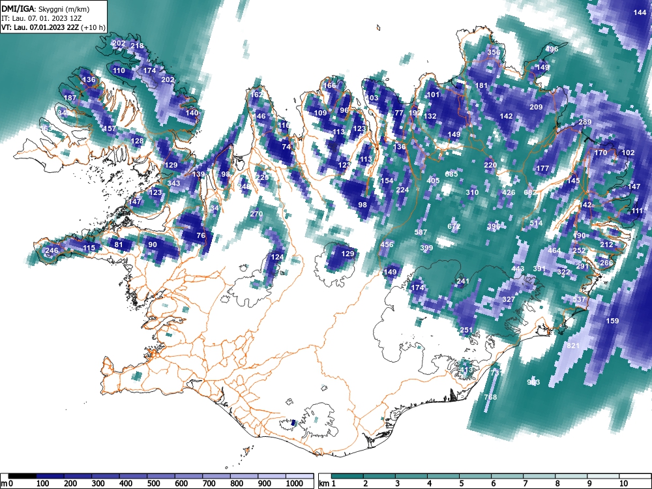Click the 209 value on the map
The width and height of the screenshot is (652, 489).
pyautogui.click(x=536, y=108)
